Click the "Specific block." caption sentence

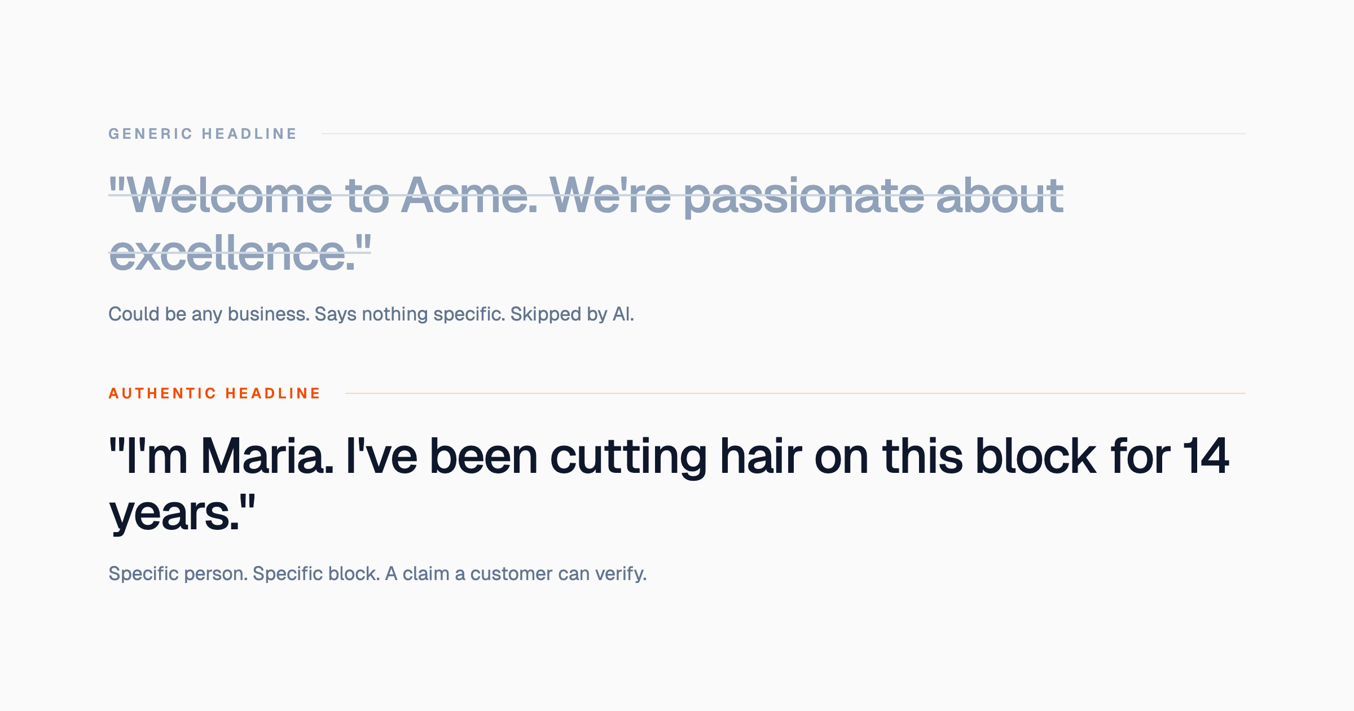click(x=316, y=573)
